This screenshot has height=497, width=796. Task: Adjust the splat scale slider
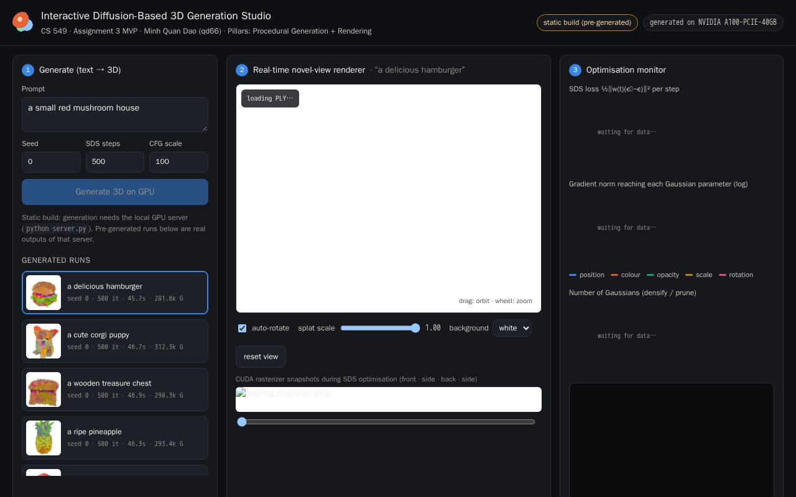pyautogui.click(x=381, y=328)
